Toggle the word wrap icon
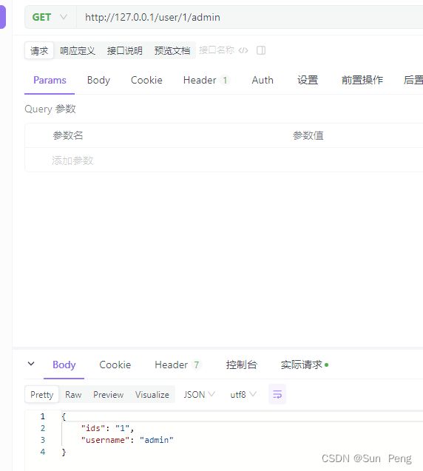This screenshot has height=471, width=423. pos(277,394)
